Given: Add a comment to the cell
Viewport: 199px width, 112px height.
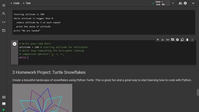Looking at the screenshot, I should point(173,40).
